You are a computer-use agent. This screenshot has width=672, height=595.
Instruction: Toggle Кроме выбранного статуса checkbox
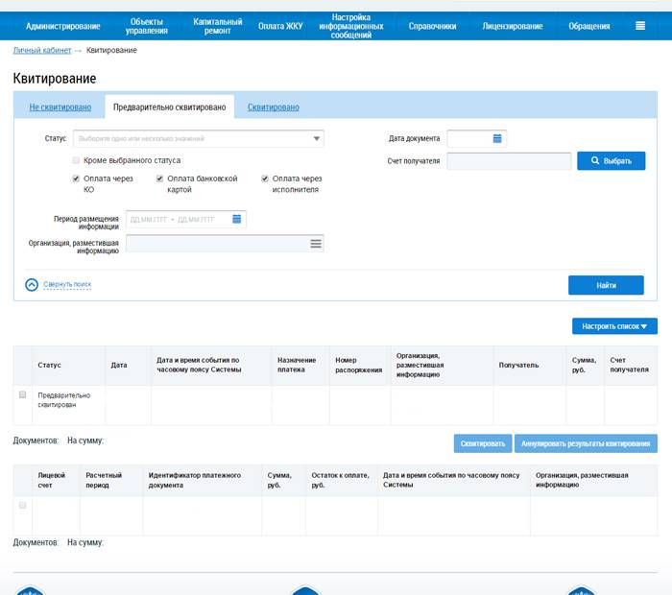(x=76, y=160)
